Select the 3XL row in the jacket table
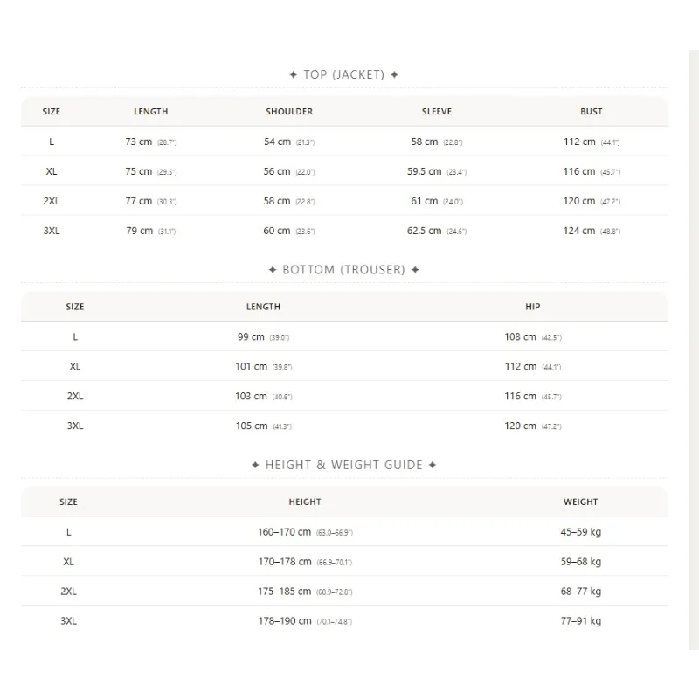 click(344, 231)
